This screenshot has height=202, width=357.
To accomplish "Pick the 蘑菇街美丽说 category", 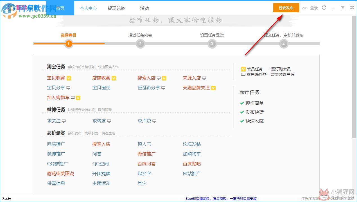I will coord(60,174).
